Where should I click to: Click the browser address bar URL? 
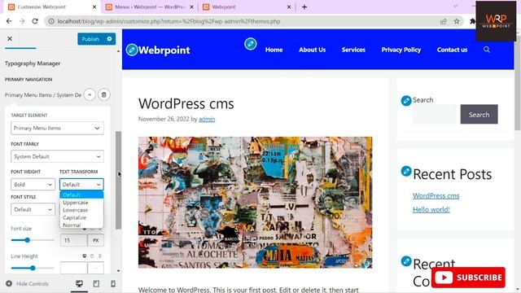point(169,21)
